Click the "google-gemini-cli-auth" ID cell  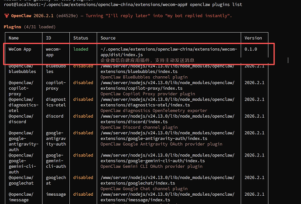click(56, 161)
